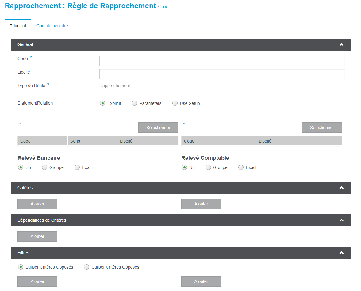Image resolution: width=361 pixels, height=291 pixels.
Task: Click Ajouter under Dépendances de Critères
Action: (x=37, y=236)
